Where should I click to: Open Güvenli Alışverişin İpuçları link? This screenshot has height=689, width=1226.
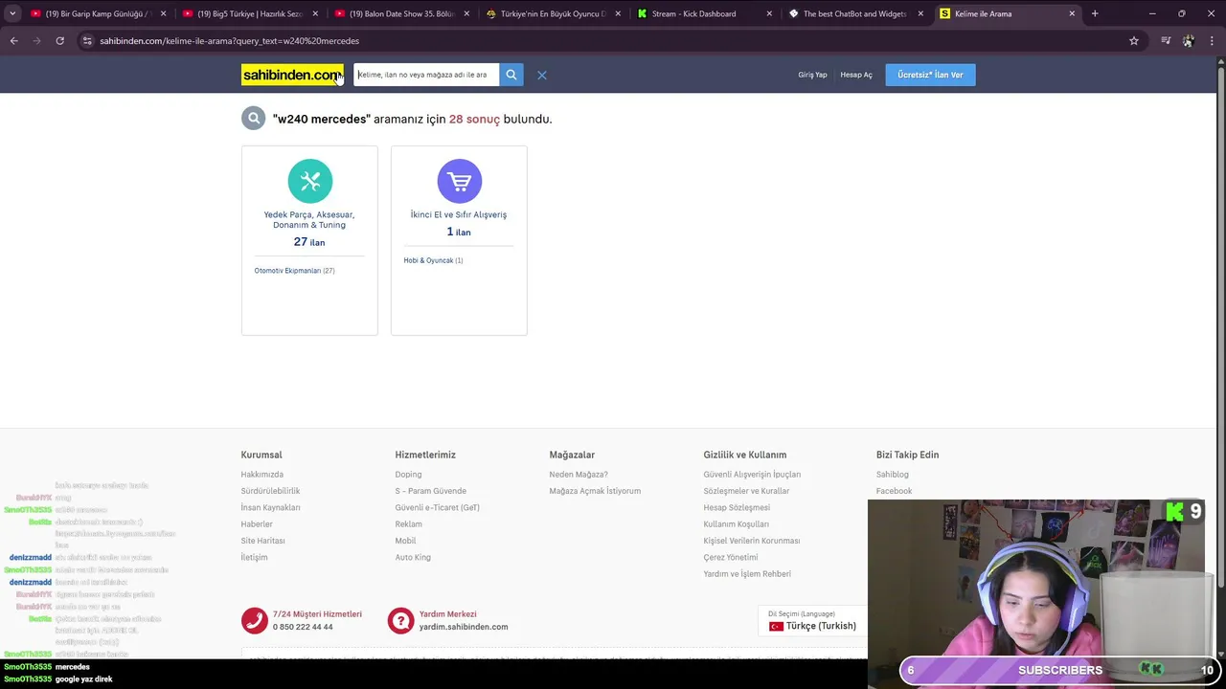tap(752, 475)
